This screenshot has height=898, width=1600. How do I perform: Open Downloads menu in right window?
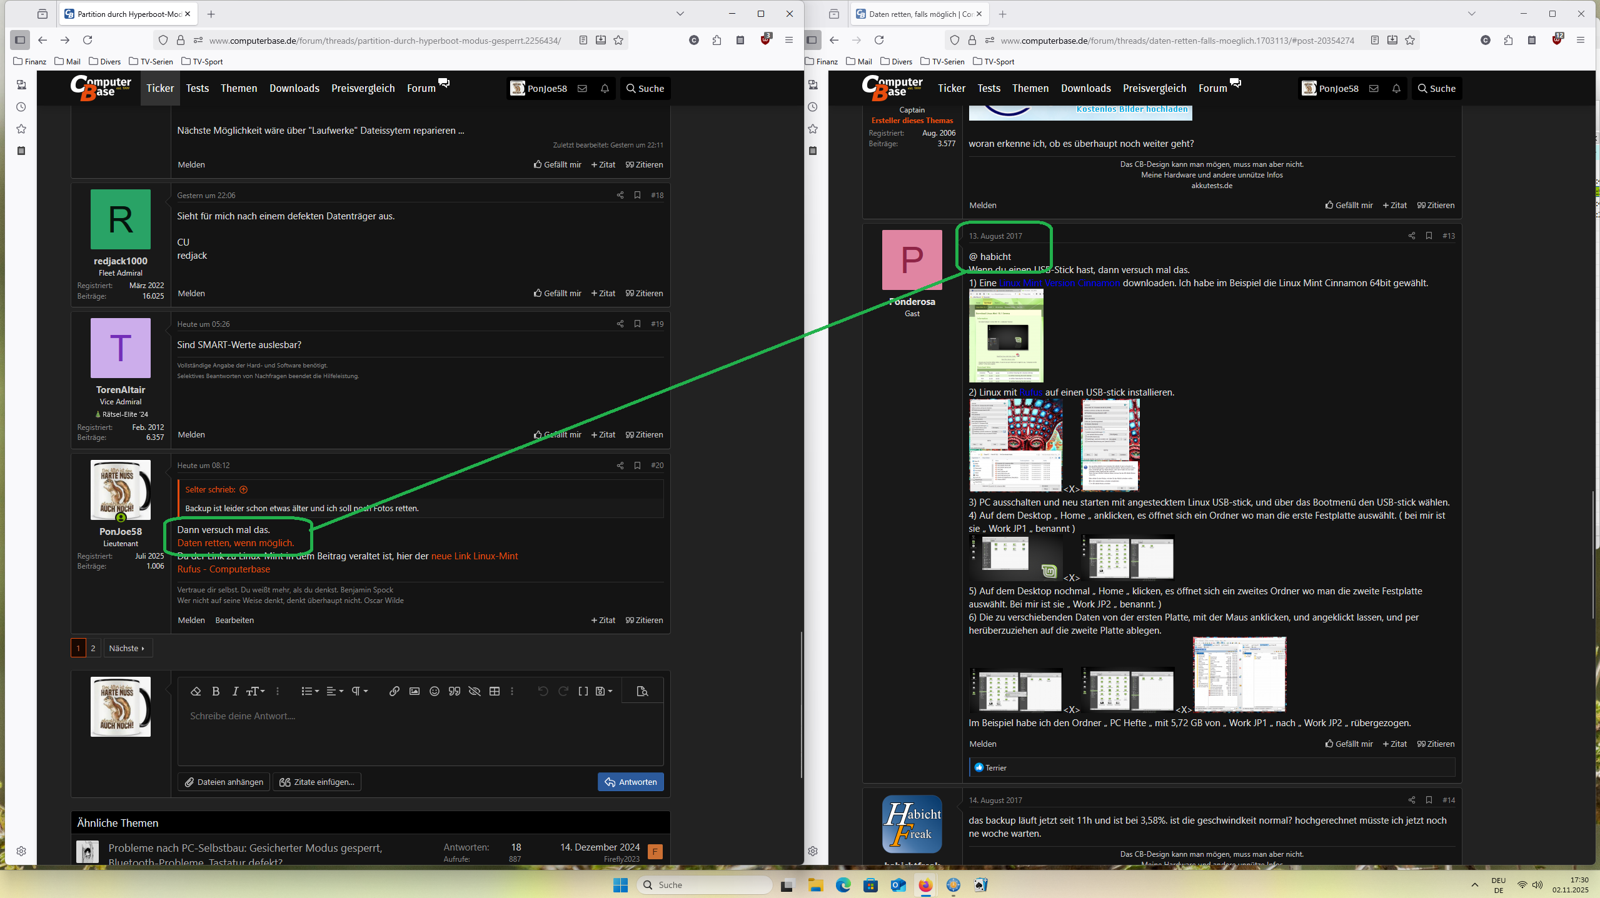pyautogui.click(x=1085, y=88)
